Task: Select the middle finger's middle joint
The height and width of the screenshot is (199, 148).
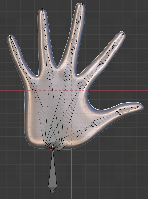Action: (73, 49)
